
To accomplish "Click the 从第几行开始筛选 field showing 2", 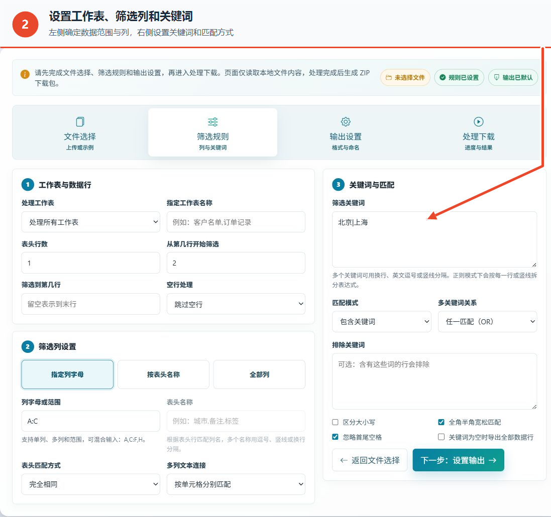I will (236, 263).
